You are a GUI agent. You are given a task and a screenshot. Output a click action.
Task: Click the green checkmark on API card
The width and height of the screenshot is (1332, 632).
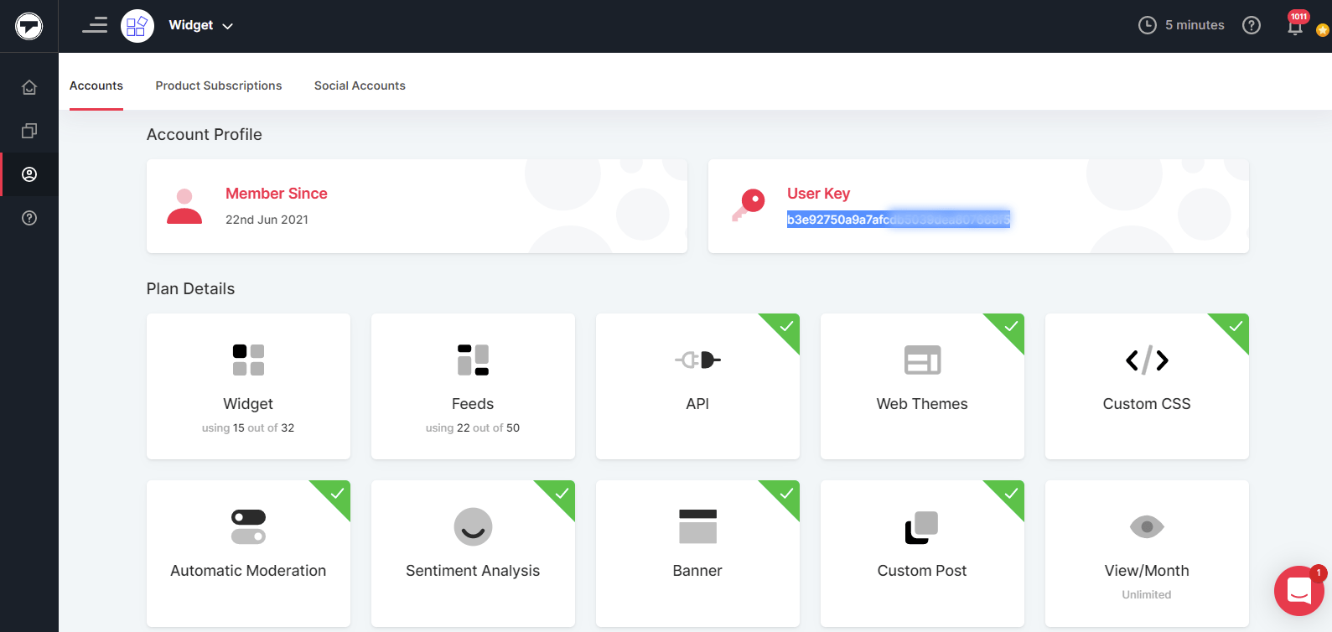pyautogui.click(x=786, y=326)
